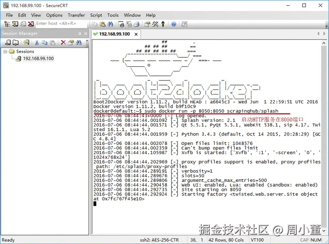Click the Disconnect red X toolbar icon
Viewport: 329px width, 244px height.
[x=31, y=24]
